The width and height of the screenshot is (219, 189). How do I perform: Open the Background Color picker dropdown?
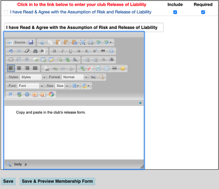tap(86, 86)
